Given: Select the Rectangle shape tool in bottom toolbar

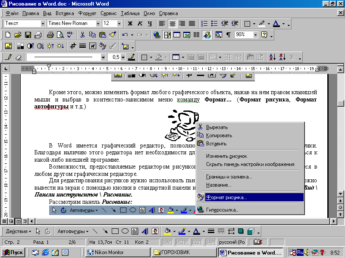Looking at the screenshot, I should (115, 231).
